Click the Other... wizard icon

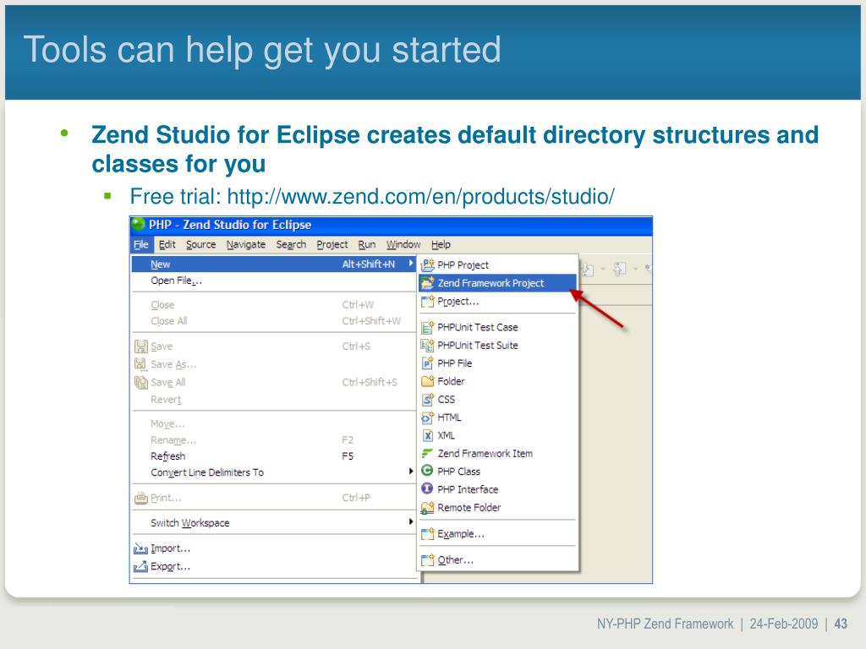coord(427,560)
